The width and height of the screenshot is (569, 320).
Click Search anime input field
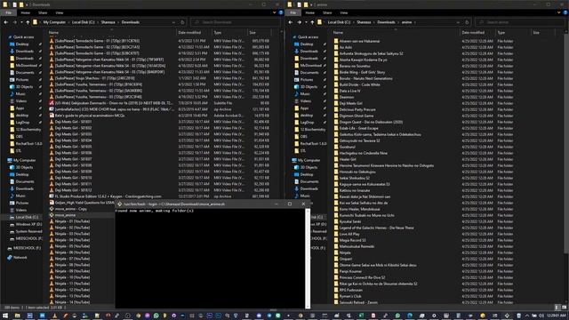[521, 22]
